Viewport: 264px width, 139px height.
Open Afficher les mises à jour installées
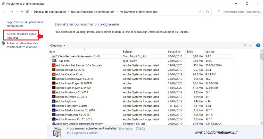(21, 36)
